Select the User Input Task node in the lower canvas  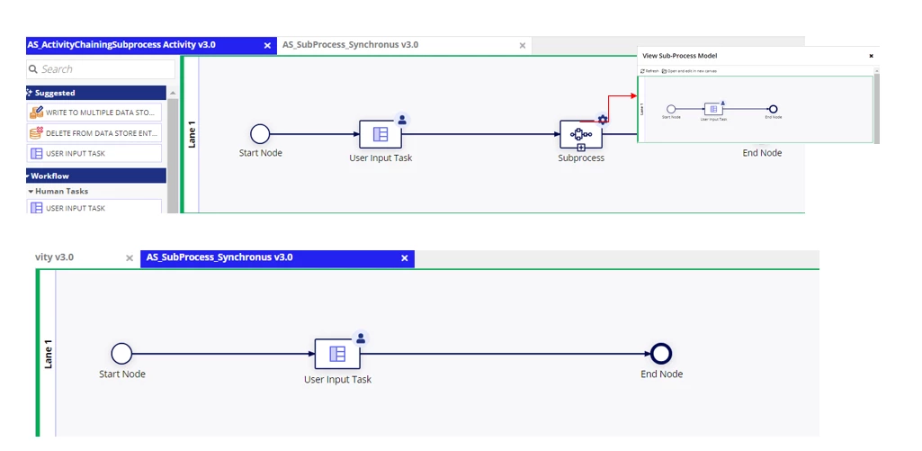337,354
